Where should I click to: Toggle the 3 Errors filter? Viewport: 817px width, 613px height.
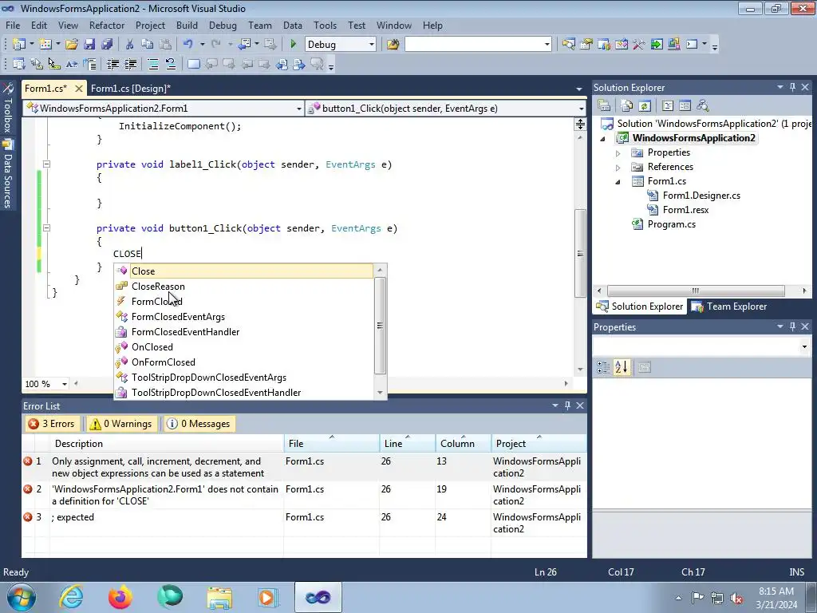(x=52, y=424)
